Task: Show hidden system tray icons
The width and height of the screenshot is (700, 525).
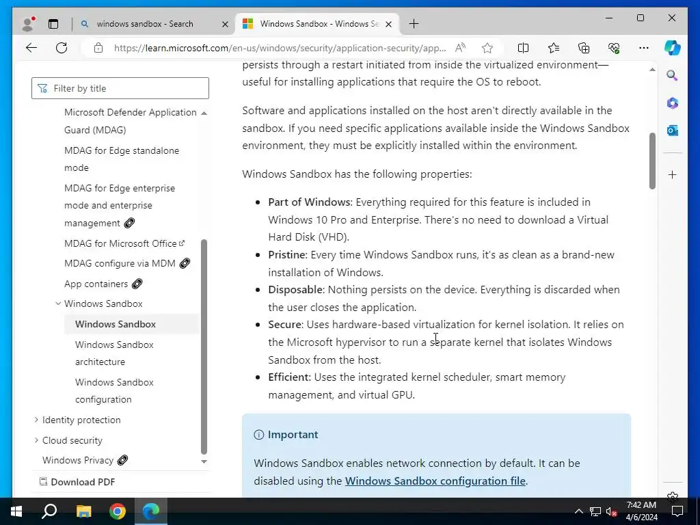Action: pos(578,511)
